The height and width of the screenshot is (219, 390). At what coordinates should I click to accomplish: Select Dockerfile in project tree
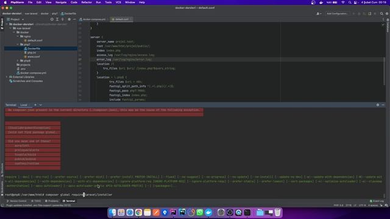(34, 49)
